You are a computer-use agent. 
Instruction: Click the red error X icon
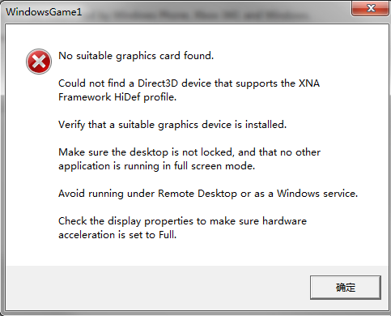(39, 62)
